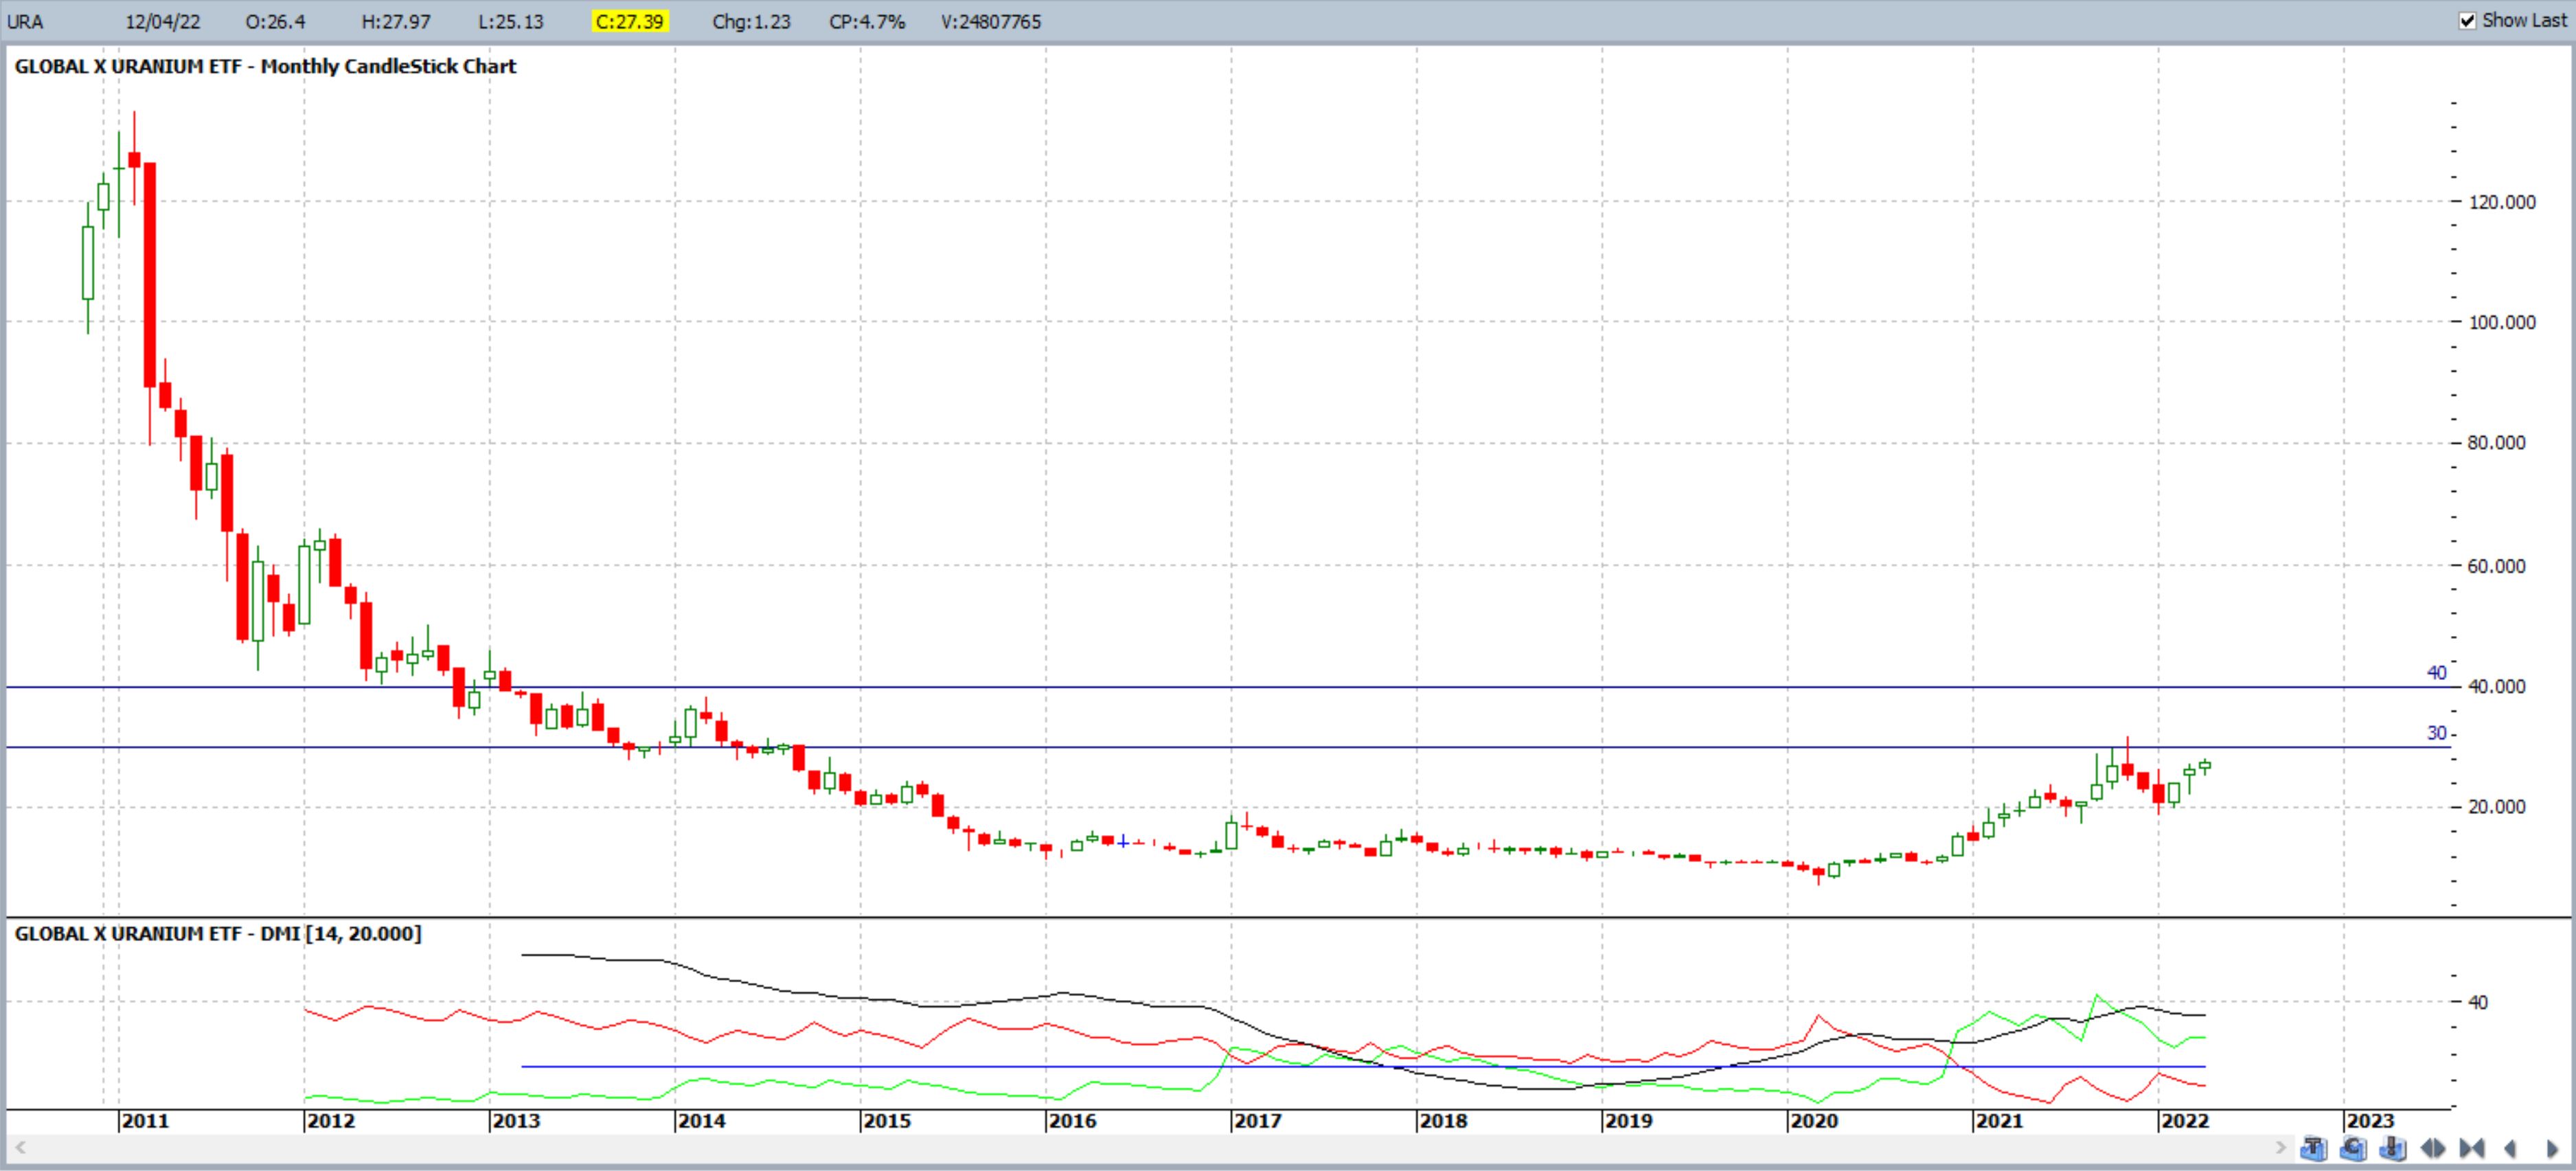Screen dimensions: 2576x1171
Task: Click the open price O:26.4
Action: [275, 21]
